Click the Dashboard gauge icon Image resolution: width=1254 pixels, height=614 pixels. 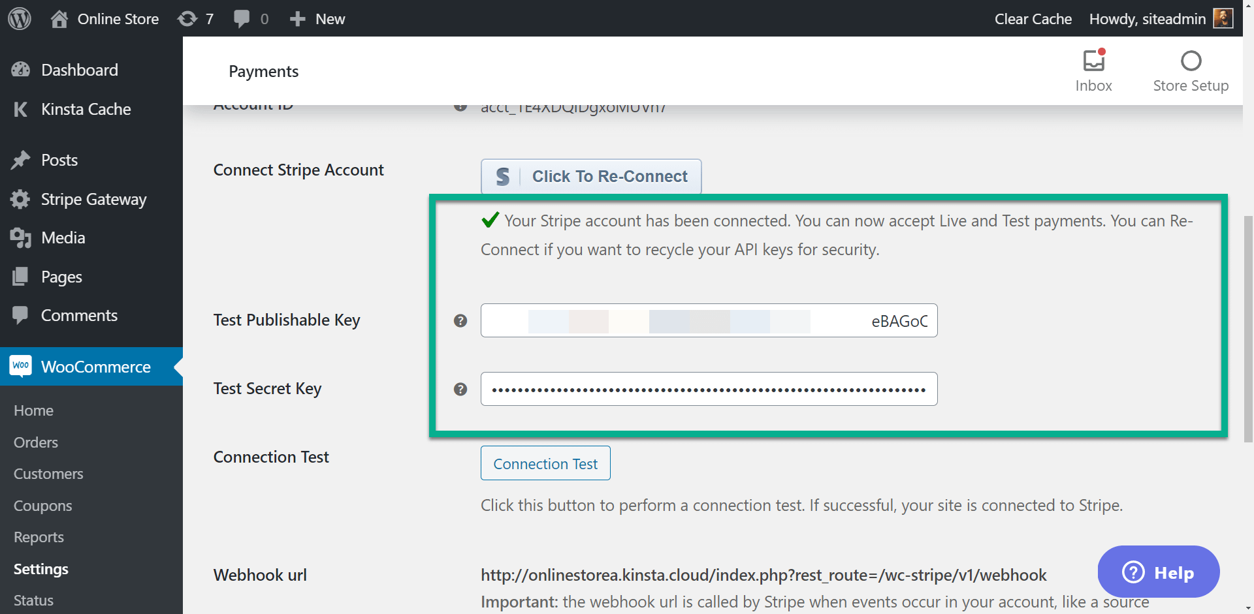[x=21, y=70]
